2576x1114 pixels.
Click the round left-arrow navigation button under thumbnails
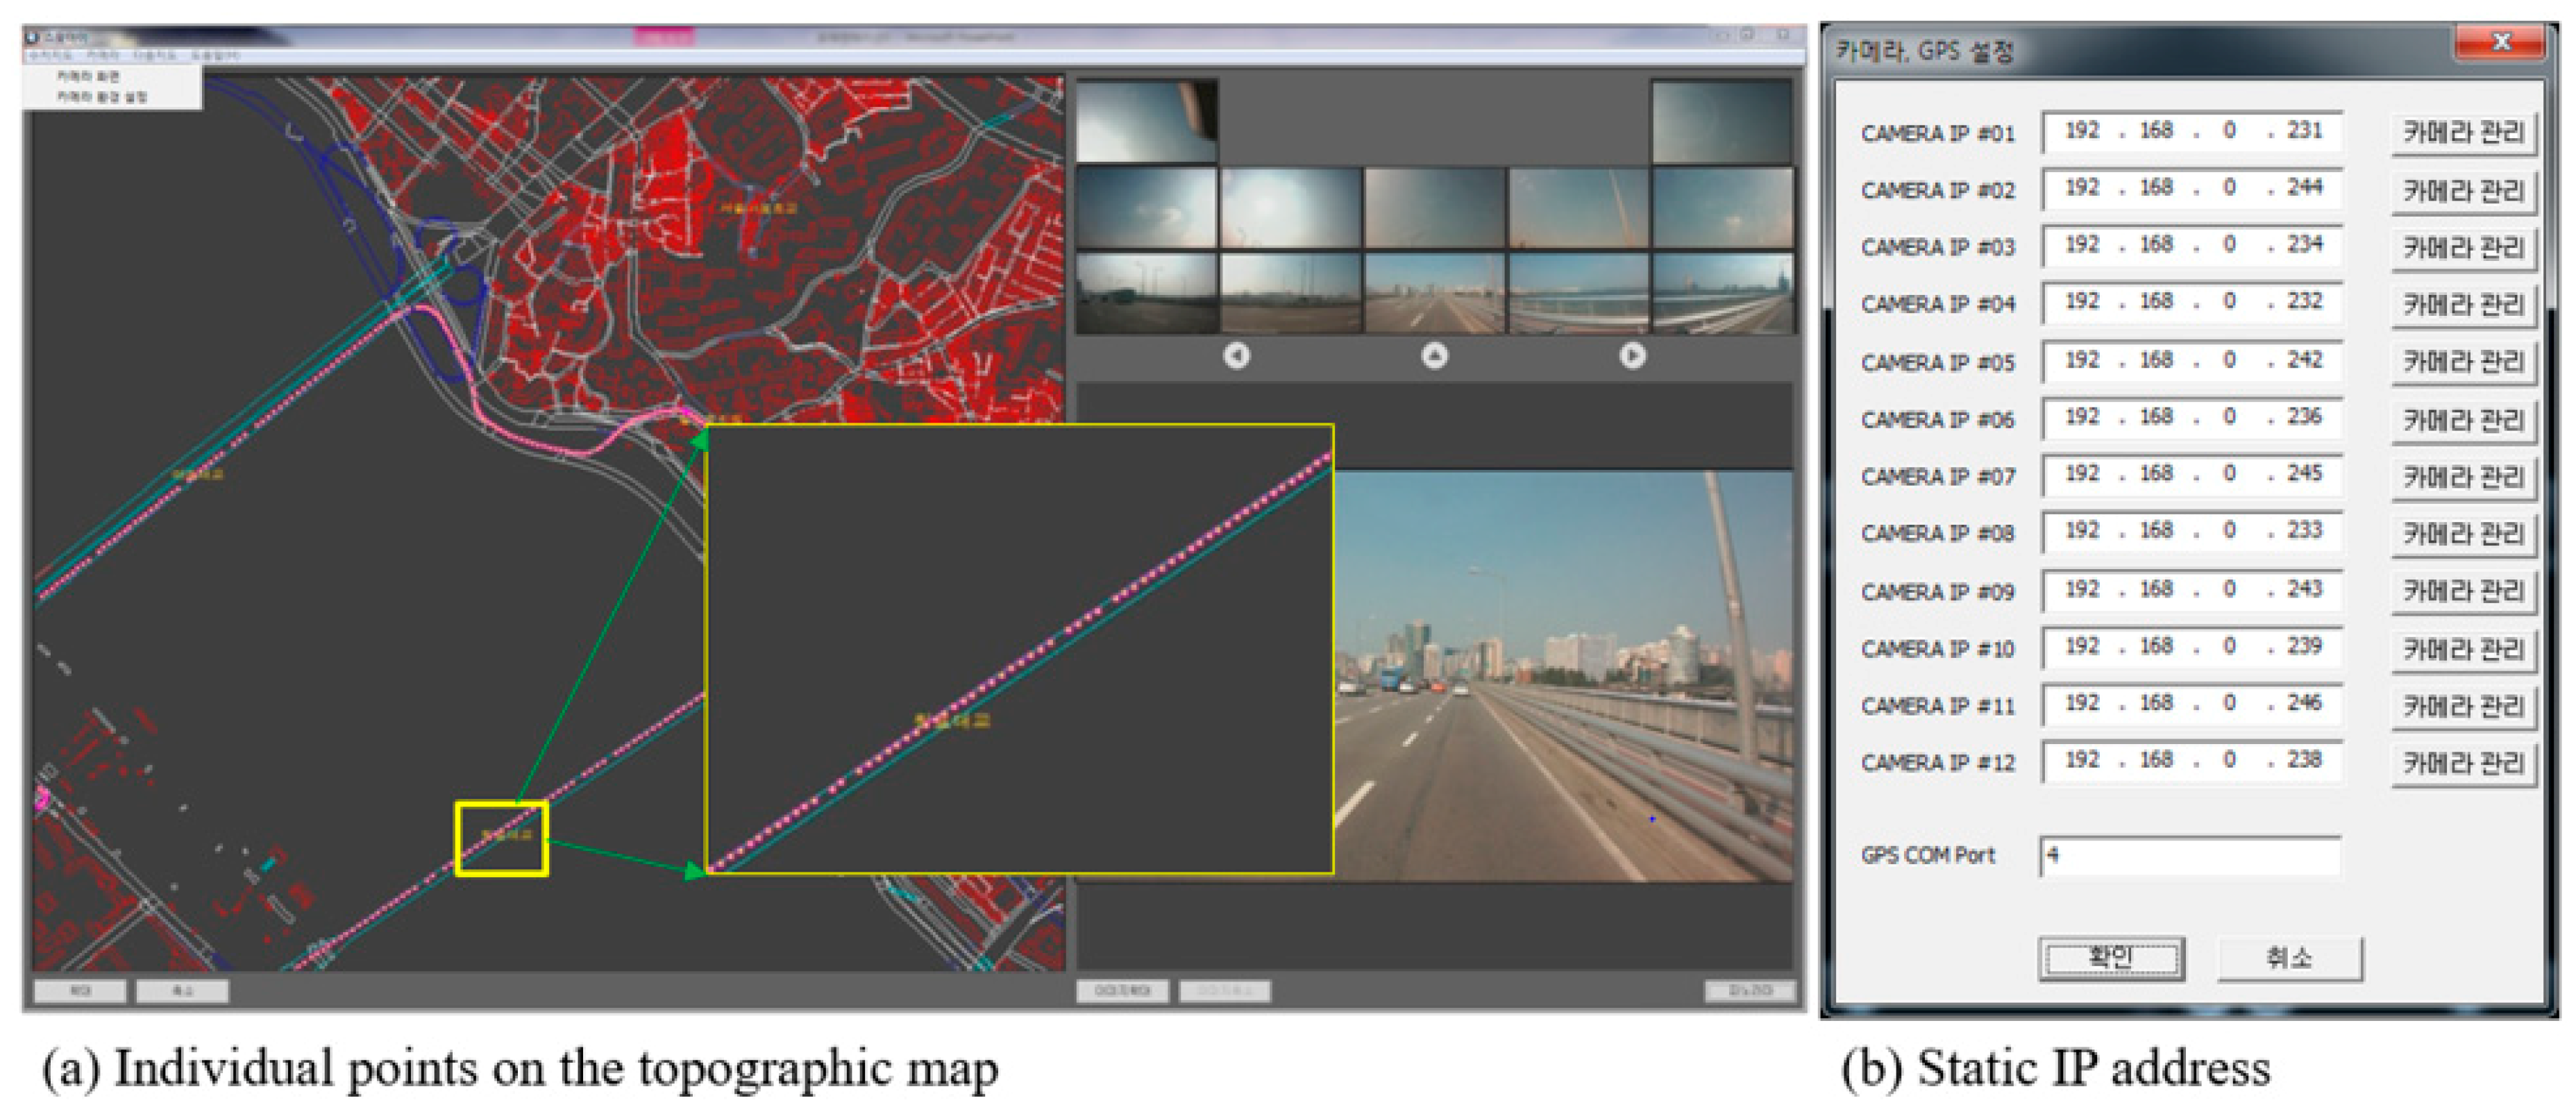[x=1236, y=355]
